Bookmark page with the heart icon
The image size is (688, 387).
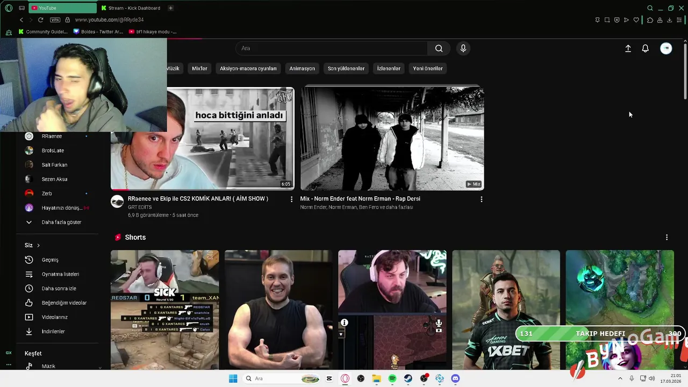click(636, 20)
